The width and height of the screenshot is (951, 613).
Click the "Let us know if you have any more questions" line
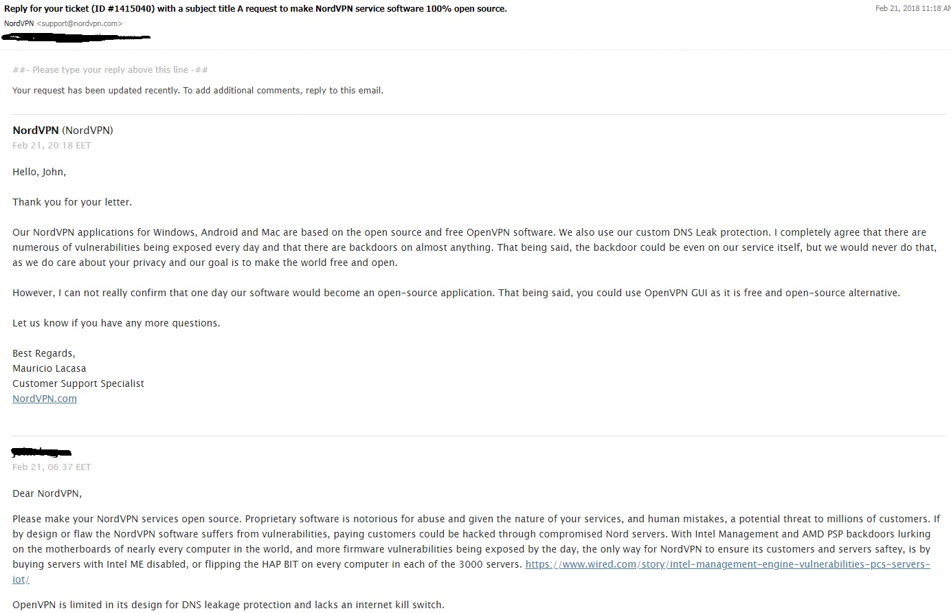[116, 323]
